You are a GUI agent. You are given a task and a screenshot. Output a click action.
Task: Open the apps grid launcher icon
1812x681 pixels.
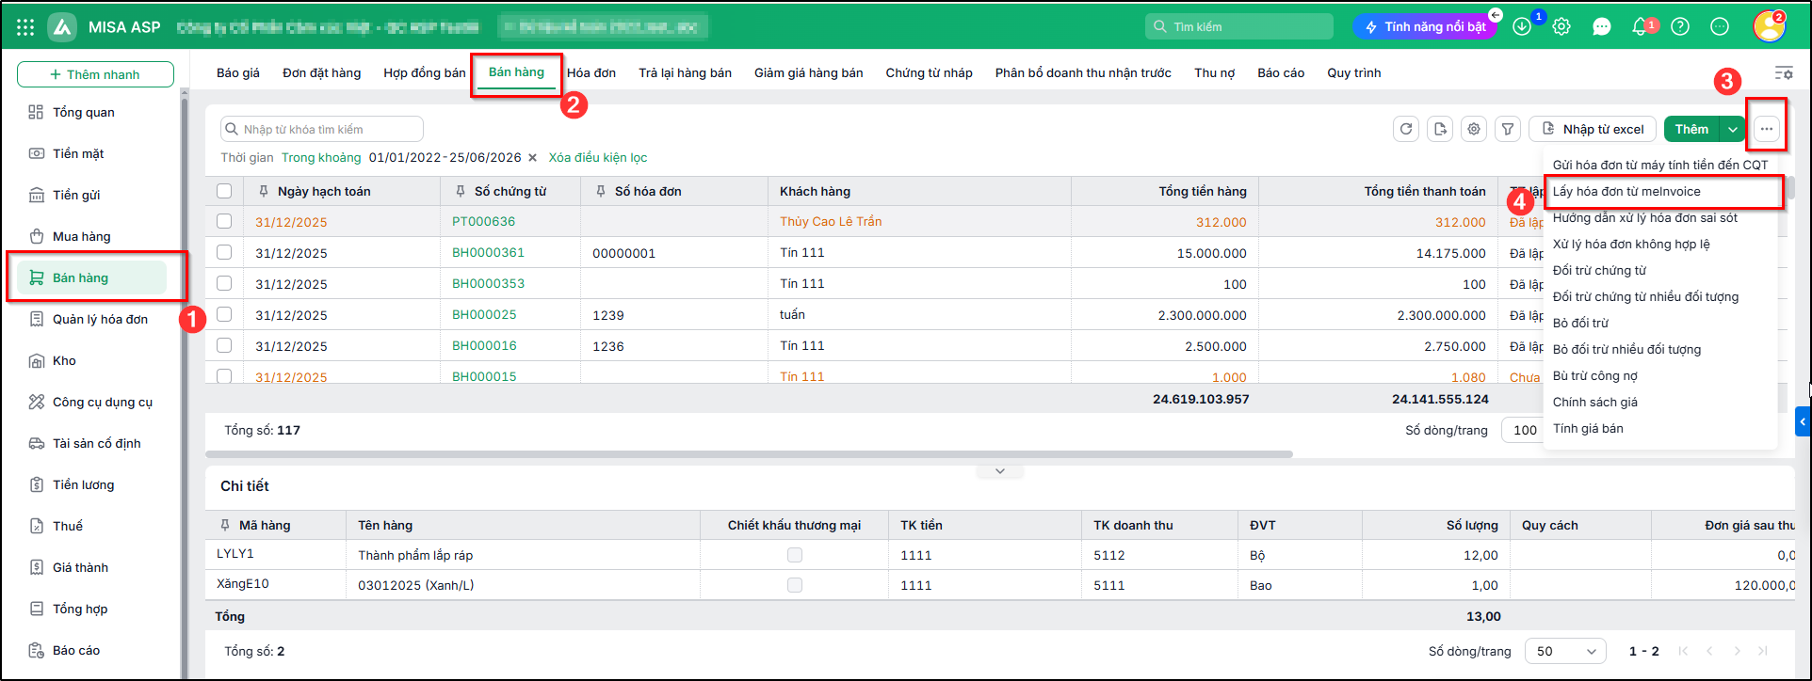25,27
